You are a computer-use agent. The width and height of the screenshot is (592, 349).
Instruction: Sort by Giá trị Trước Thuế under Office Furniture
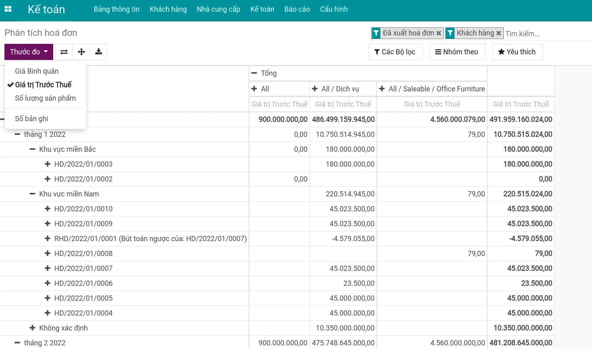tap(432, 104)
